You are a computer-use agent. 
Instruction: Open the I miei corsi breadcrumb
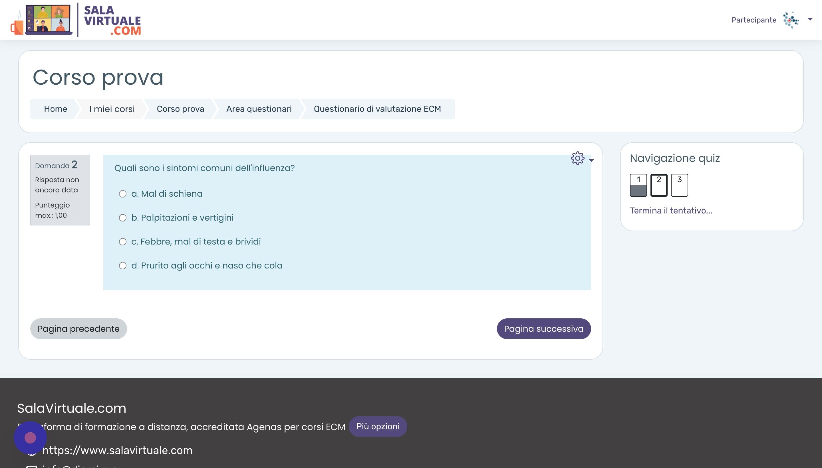tap(112, 109)
